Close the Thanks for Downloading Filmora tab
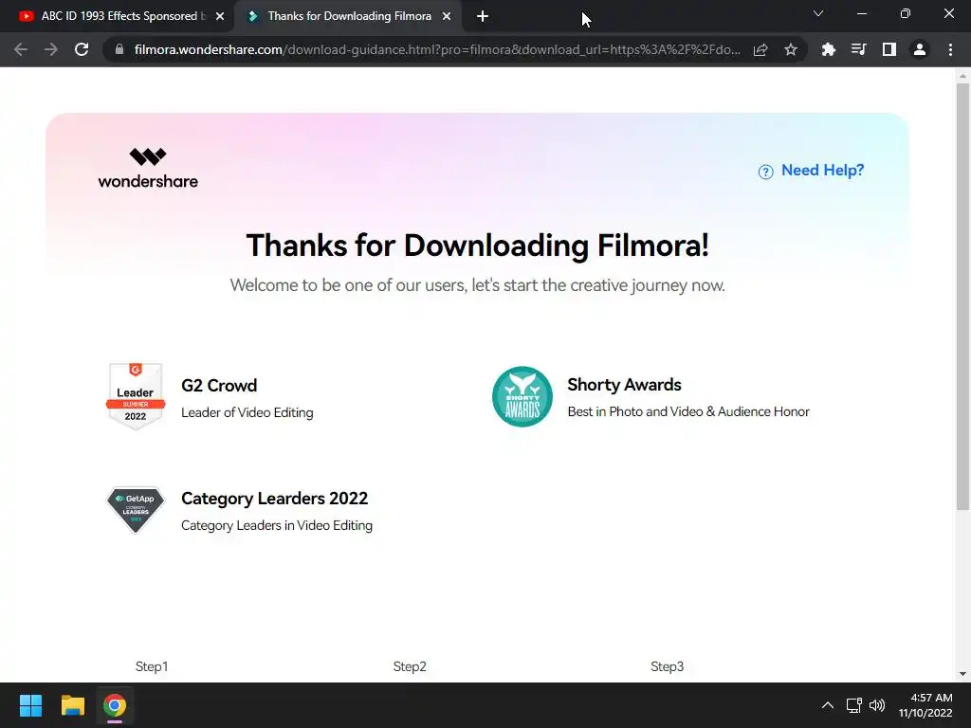Screen dimensions: 971x728 click(447, 16)
